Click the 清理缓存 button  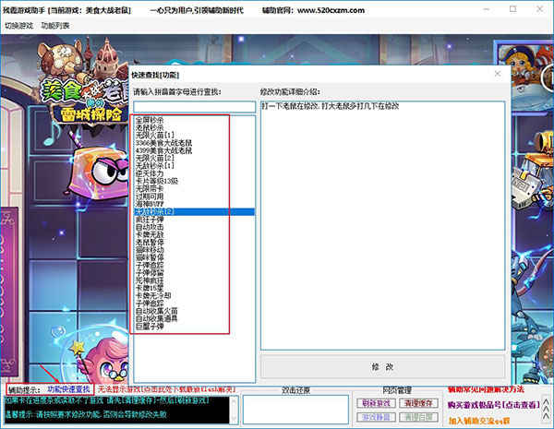[x=418, y=403]
